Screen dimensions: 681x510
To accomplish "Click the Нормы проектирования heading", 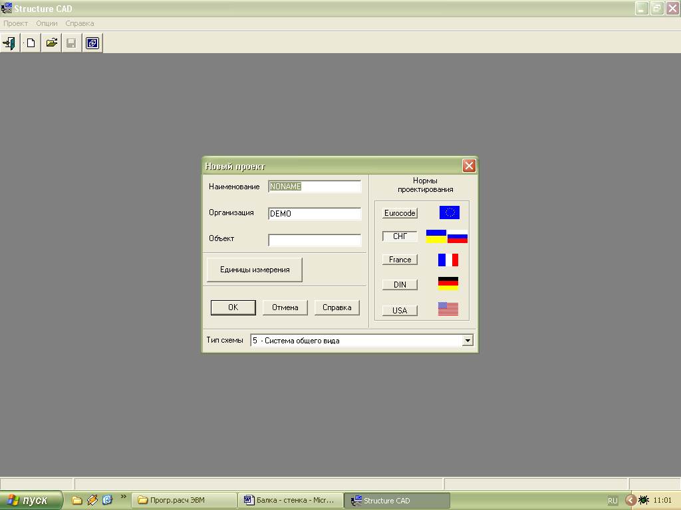I will 425,185.
